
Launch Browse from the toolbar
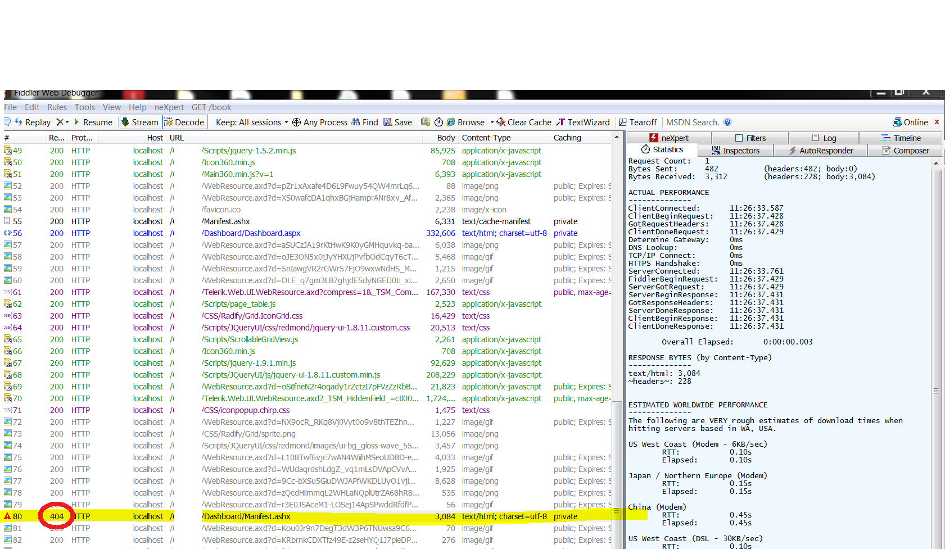465,122
